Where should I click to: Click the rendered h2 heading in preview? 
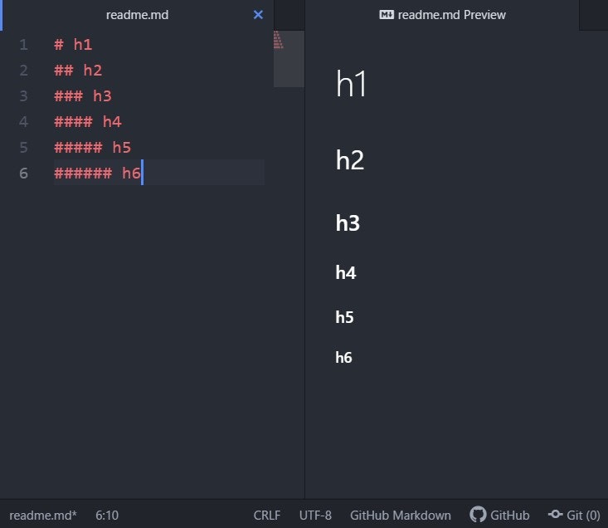pyautogui.click(x=350, y=159)
